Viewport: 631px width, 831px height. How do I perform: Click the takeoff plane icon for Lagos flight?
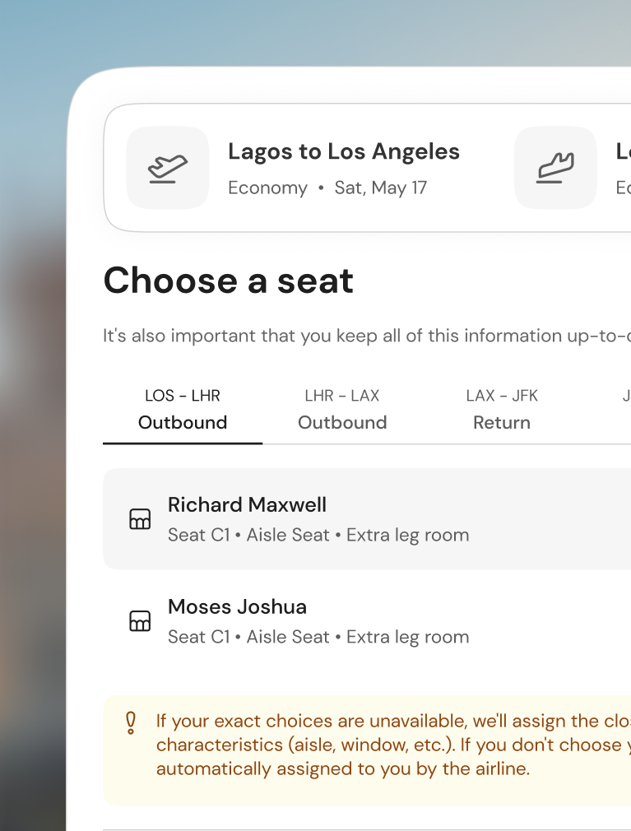pos(168,168)
